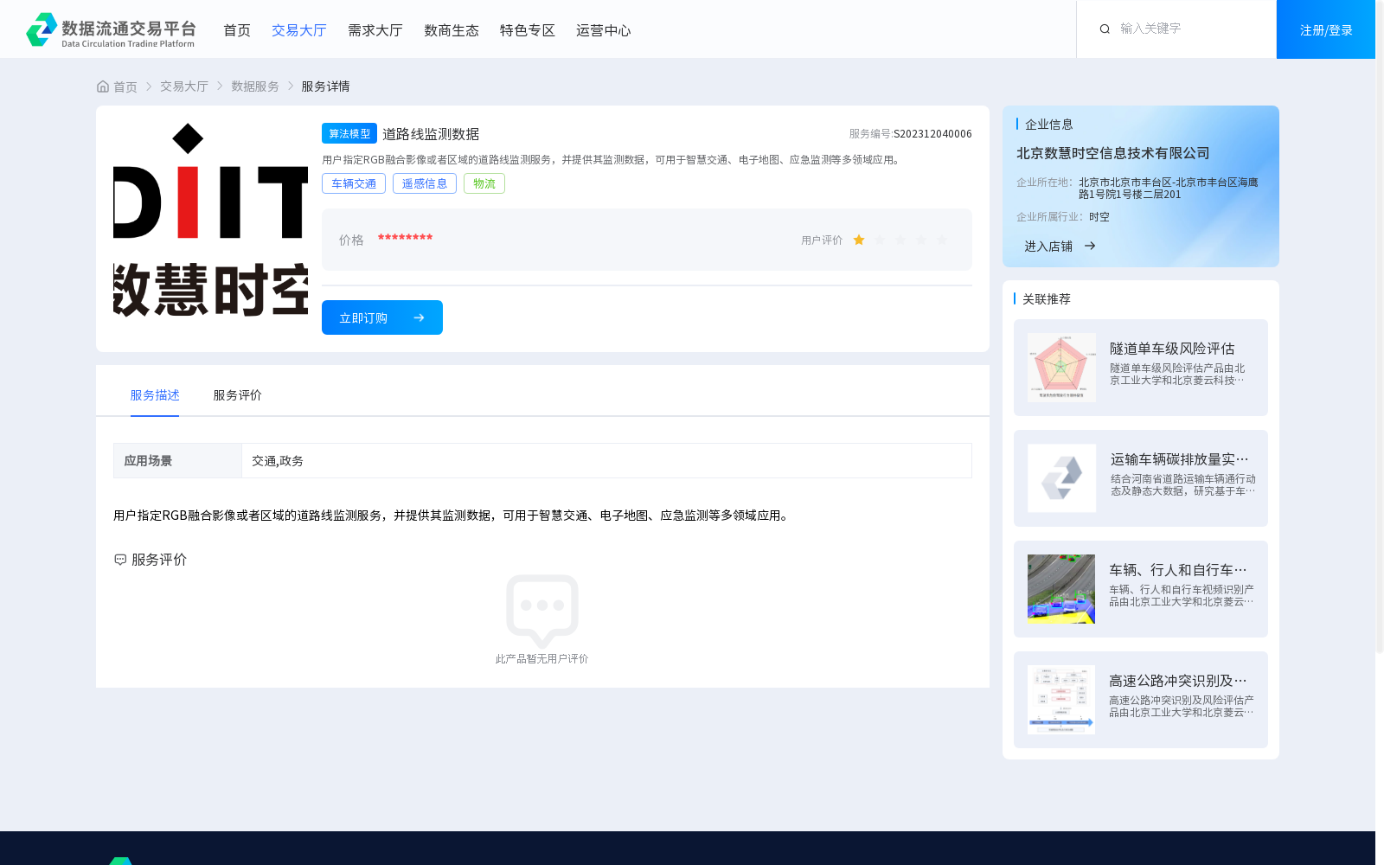Click 进入店铺 link
This screenshot has height=865, width=1384.
pyautogui.click(x=1048, y=246)
